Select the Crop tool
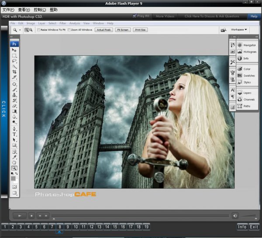 pos(14,72)
